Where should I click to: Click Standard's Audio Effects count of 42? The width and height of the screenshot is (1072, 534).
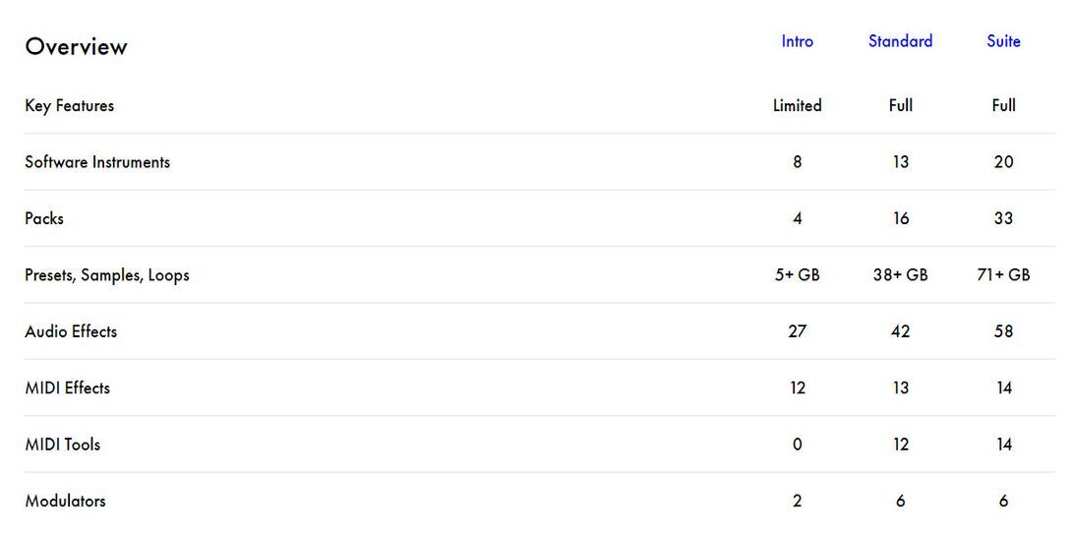tap(900, 331)
